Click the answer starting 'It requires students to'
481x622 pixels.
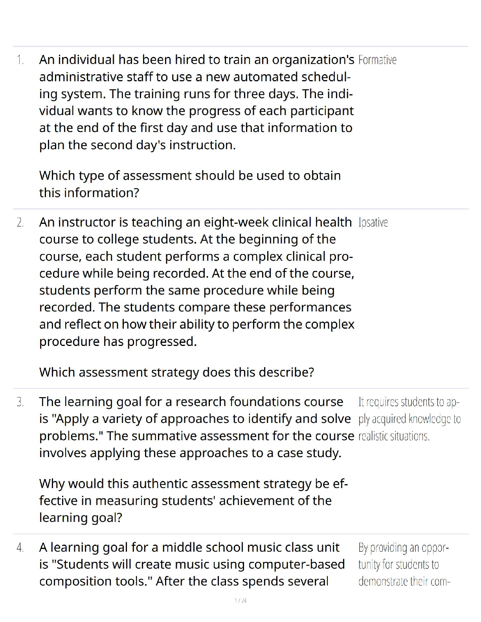[x=409, y=419]
